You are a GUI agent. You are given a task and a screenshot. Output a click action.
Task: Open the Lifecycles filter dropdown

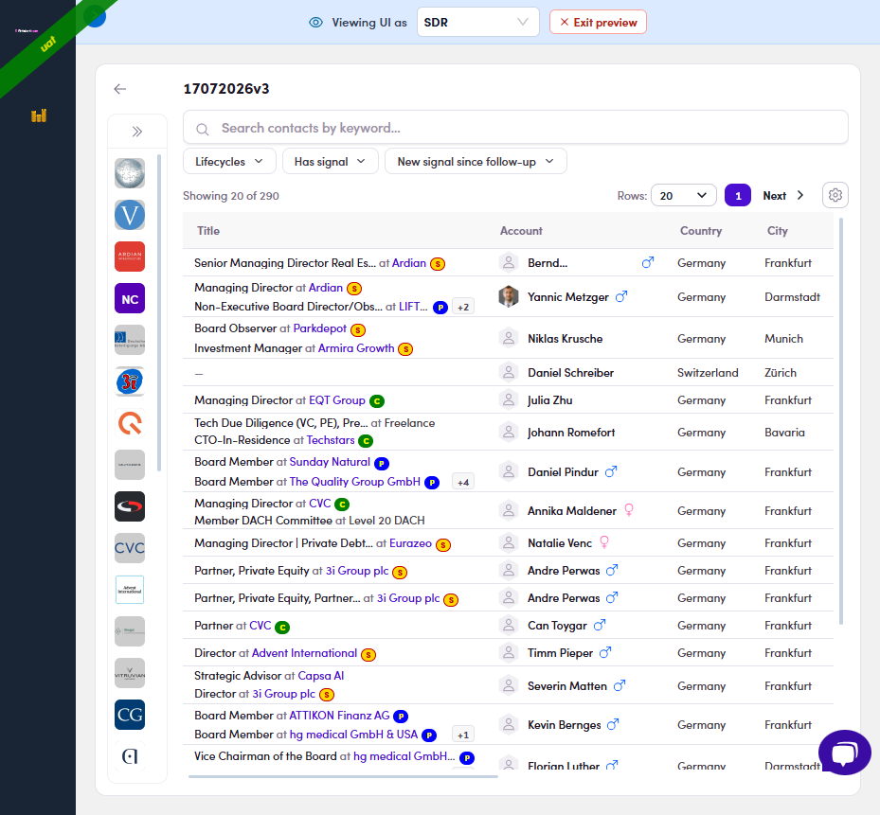coord(229,162)
